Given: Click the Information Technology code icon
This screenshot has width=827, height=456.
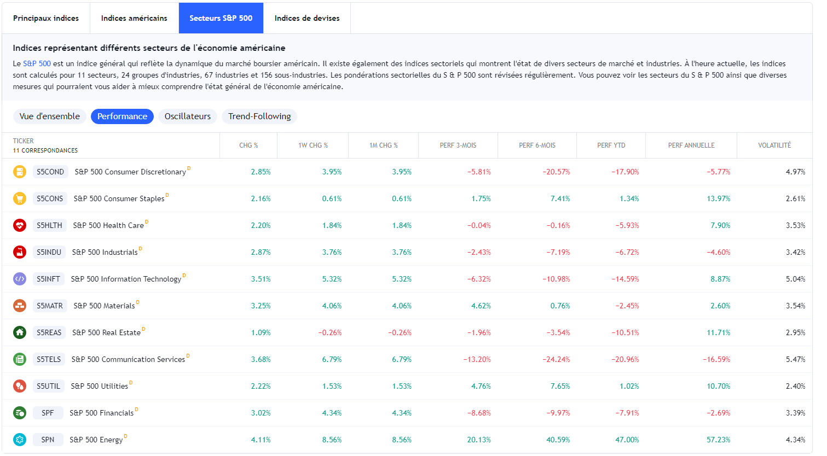Looking at the screenshot, I should [x=20, y=279].
